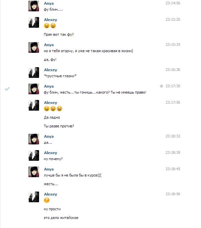Select the message '*грустные глазки*'
201x228 pixels.
click(x=60, y=76)
